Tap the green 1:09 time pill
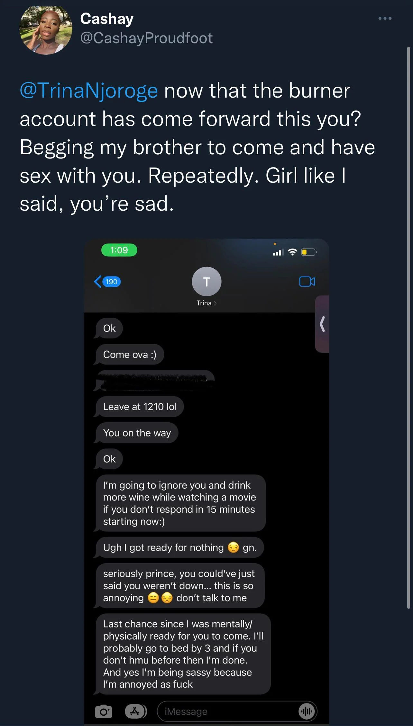The image size is (413, 726). pos(119,250)
